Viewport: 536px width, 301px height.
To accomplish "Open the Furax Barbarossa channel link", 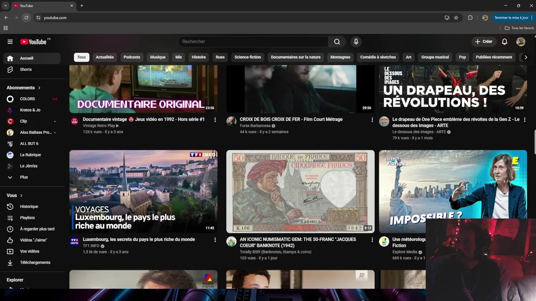I will pyautogui.click(x=255, y=125).
